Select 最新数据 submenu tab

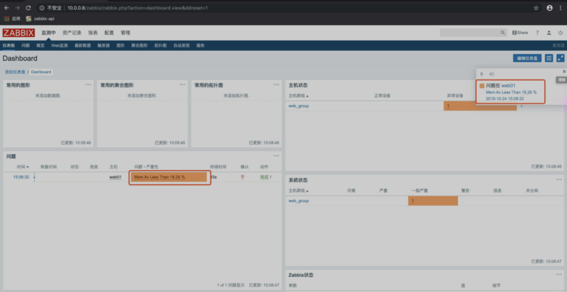83,46
